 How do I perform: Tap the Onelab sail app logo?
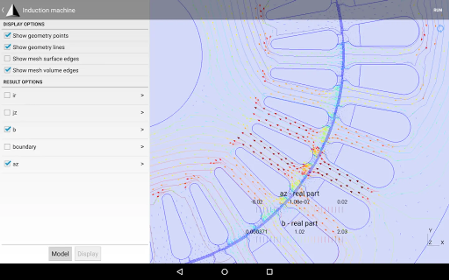pyautogui.click(x=13, y=10)
